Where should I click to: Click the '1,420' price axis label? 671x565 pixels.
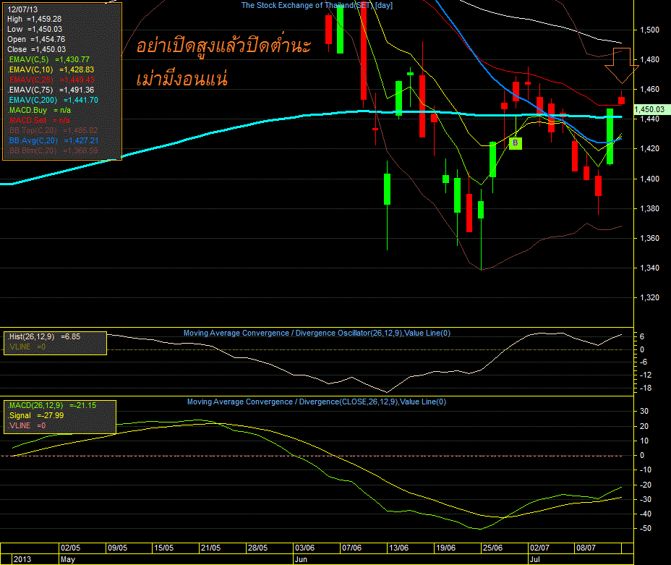point(649,149)
